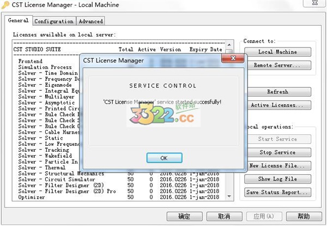327x226 pixels.
Task: Select Solver - Static row
Action: point(40,138)
